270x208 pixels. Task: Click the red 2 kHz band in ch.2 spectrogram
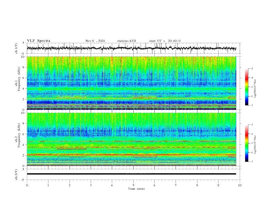pyautogui.click(x=131, y=155)
